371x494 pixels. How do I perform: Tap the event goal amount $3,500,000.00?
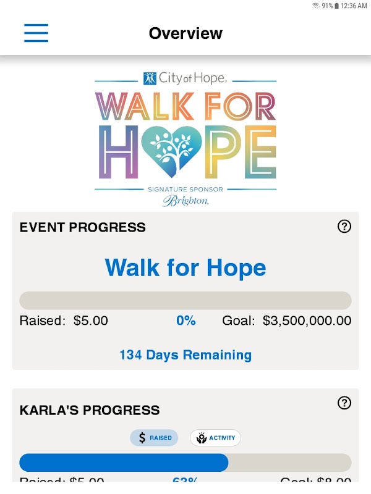pyautogui.click(x=307, y=320)
